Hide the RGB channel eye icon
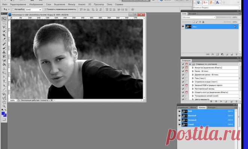This screenshot has height=149, width=248. pos(179,111)
